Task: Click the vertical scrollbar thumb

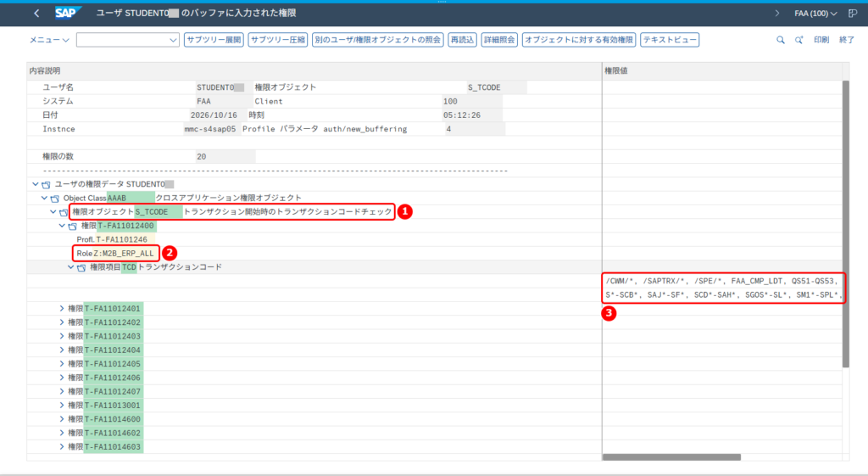Action: coord(845,224)
